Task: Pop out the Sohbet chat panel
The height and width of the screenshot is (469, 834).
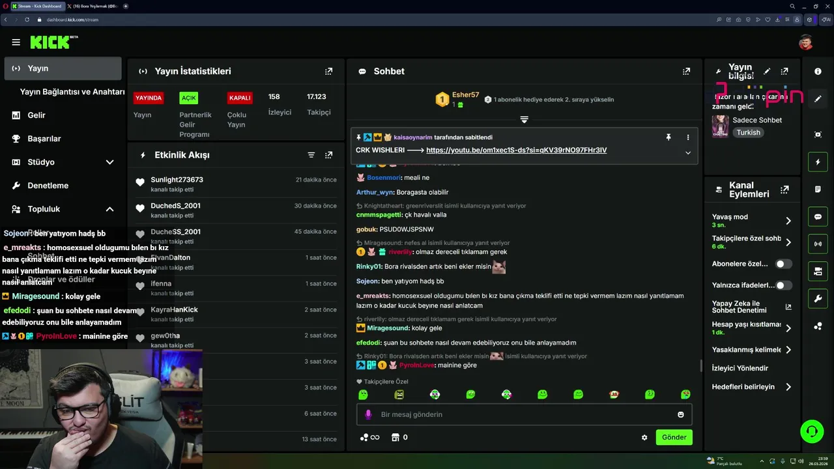Action: pyautogui.click(x=686, y=71)
